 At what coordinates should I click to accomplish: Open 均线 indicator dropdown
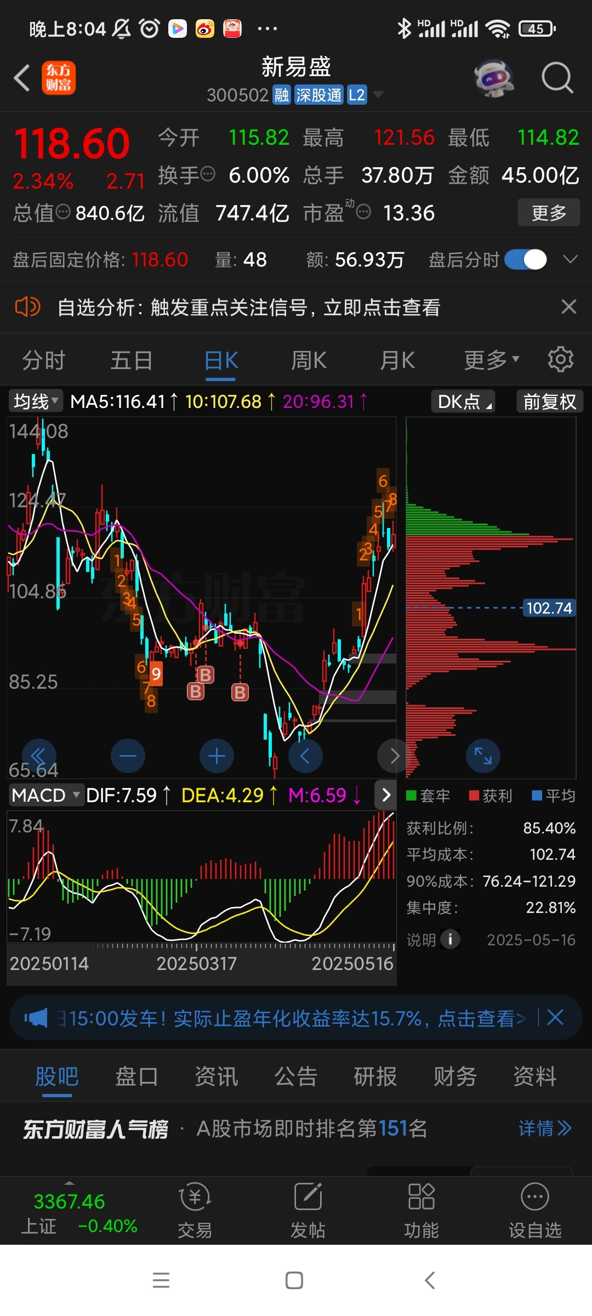click(36, 401)
